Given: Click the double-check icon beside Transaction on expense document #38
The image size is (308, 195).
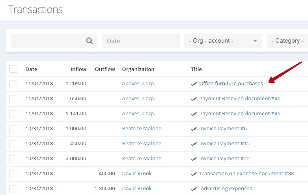Looking at the screenshot, I should pos(194,174).
